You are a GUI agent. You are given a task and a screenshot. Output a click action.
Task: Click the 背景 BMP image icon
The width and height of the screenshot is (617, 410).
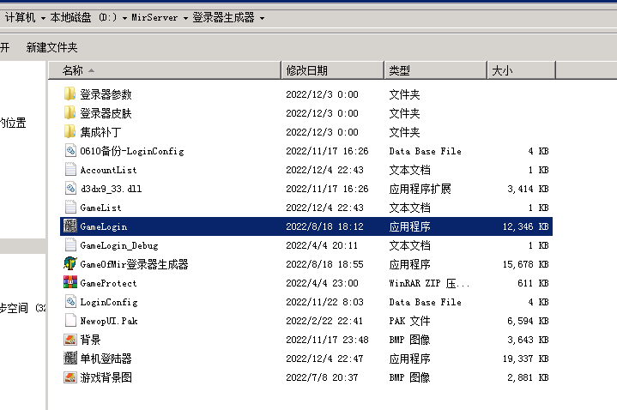pos(70,340)
